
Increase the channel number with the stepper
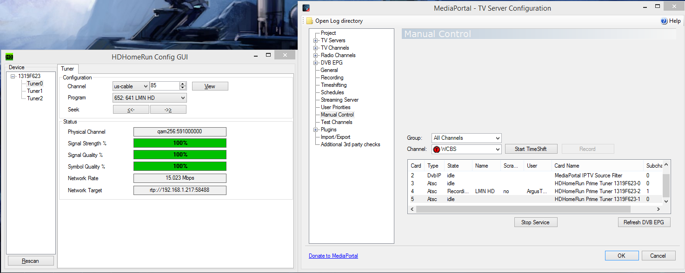(183, 84)
